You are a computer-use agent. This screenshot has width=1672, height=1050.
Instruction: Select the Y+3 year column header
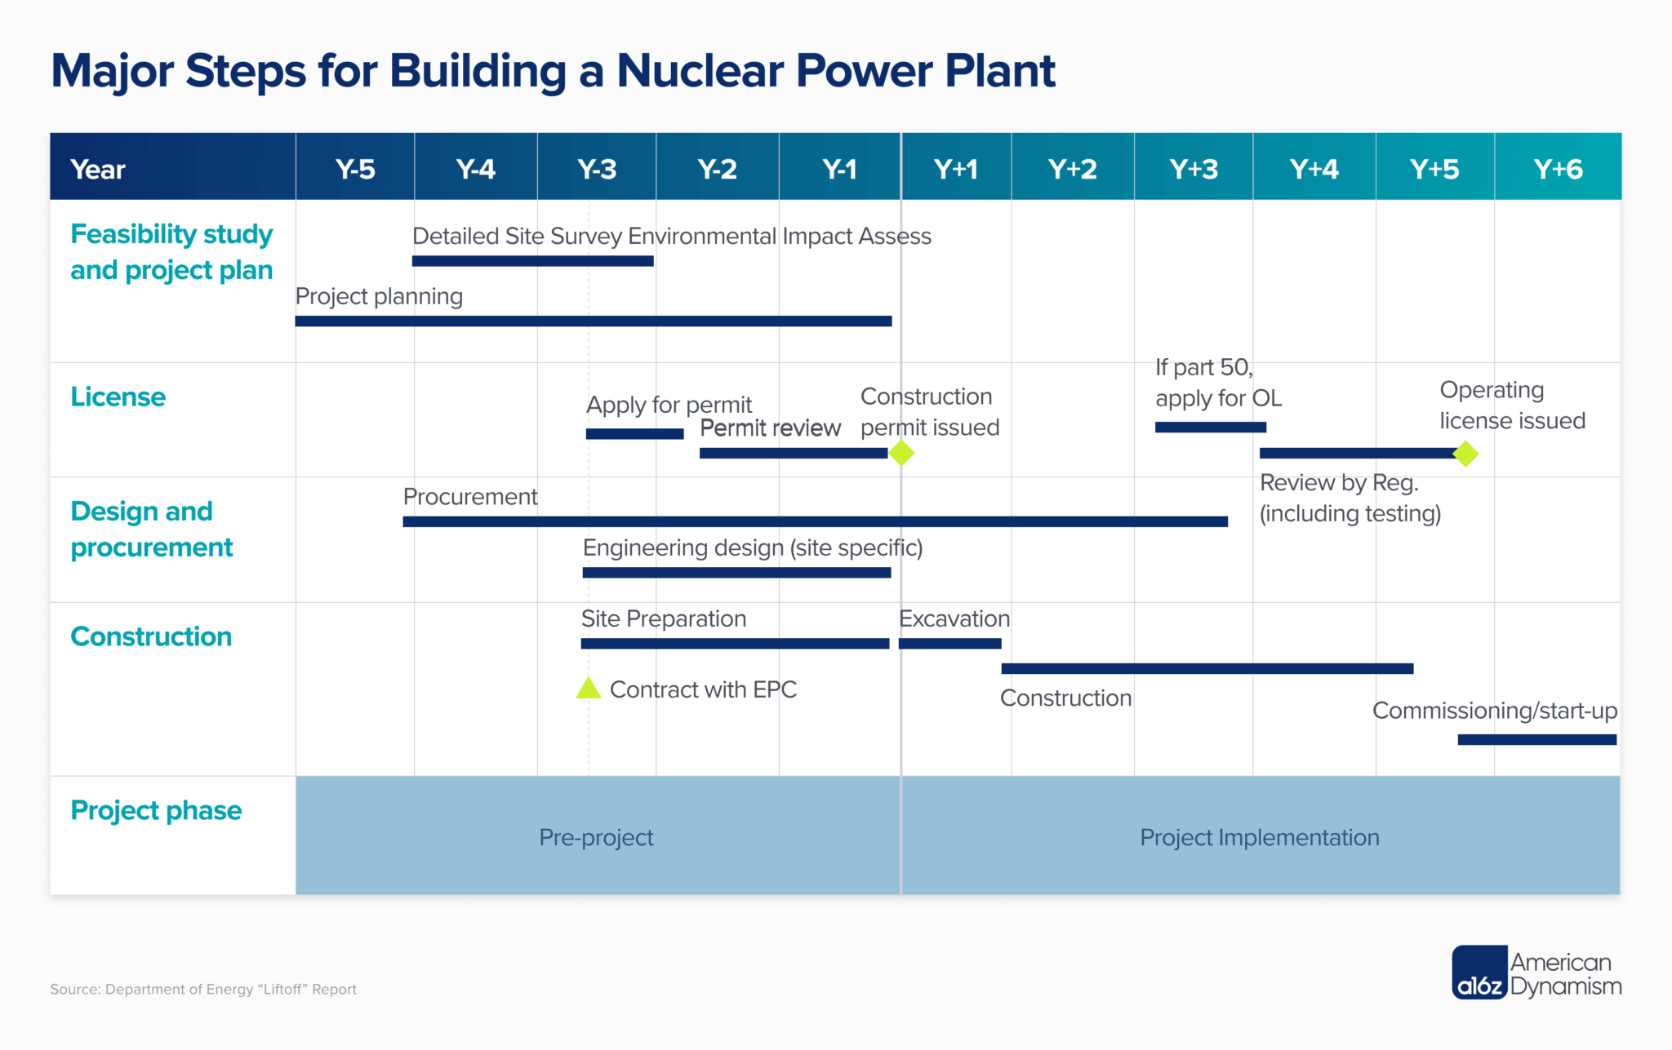point(1194,167)
